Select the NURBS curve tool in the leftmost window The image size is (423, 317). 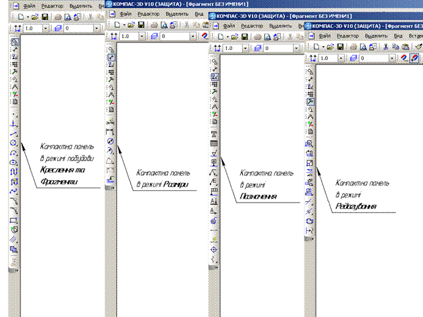(x=14, y=191)
